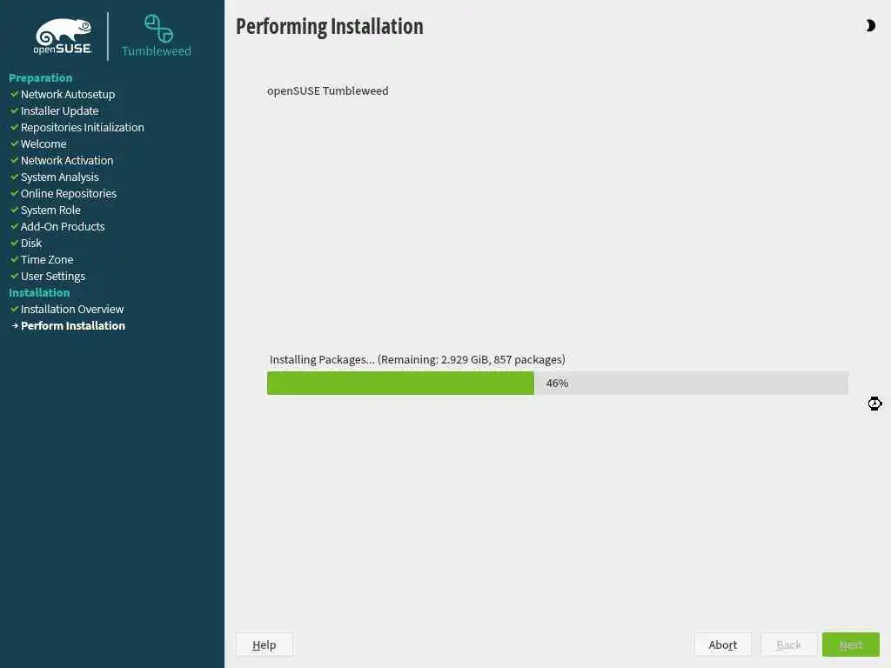Abort the installation

(x=723, y=645)
